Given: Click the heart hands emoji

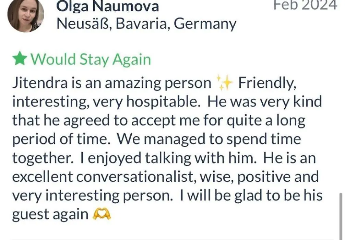Looking at the screenshot, I should [102, 214].
